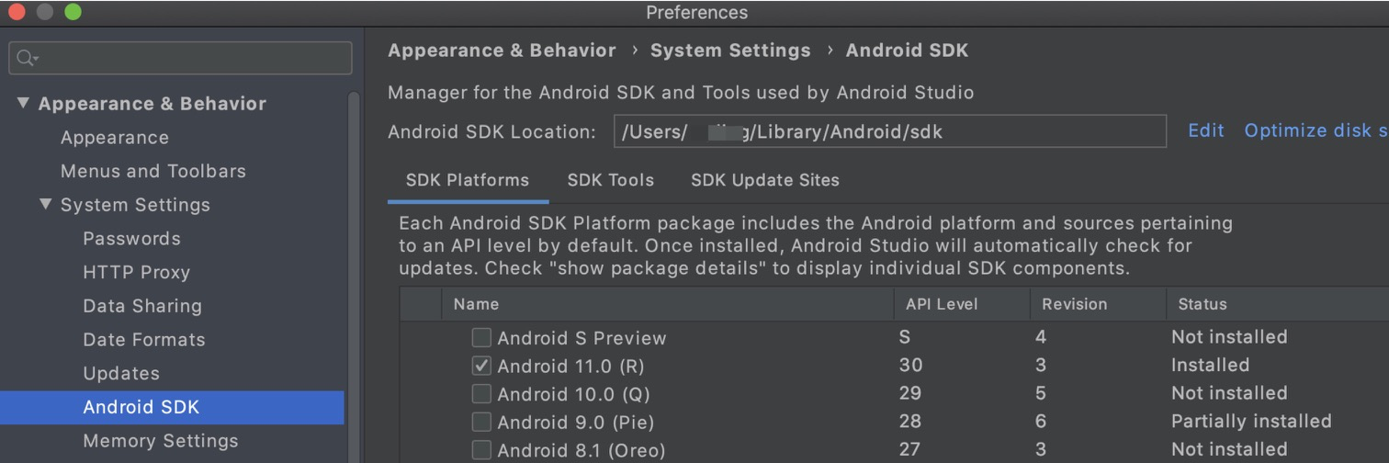Image resolution: width=1389 pixels, height=463 pixels.
Task: Select the Android 8.1 (Oreo) checkbox
Action: (481, 450)
